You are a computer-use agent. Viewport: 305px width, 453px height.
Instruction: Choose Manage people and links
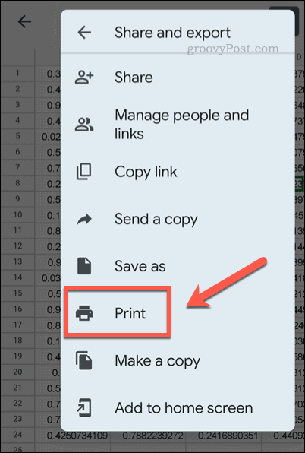click(x=178, y=125)
